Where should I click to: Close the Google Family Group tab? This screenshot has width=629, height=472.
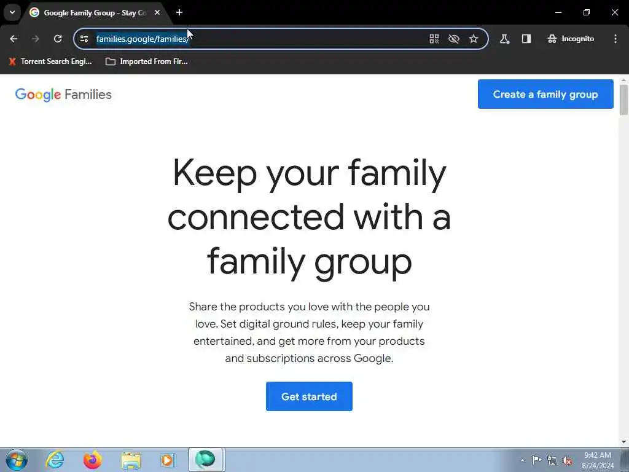point(157,12)
